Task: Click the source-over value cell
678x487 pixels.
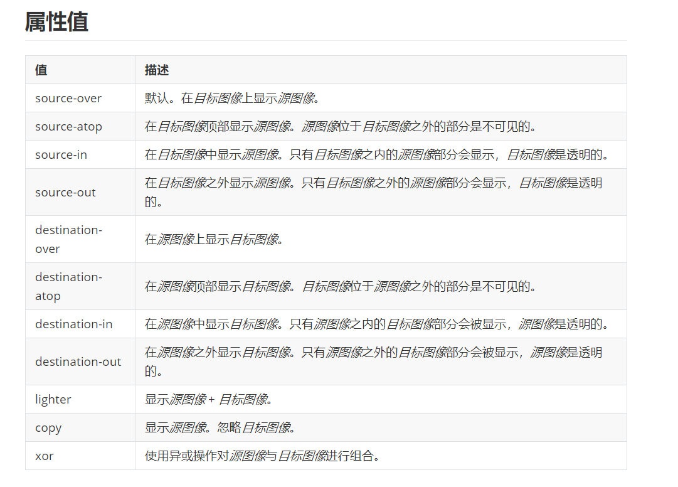Action: [68, 98]
